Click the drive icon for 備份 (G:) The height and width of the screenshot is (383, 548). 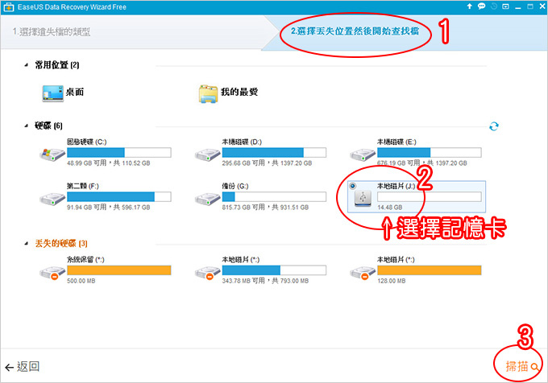point(207,199)
